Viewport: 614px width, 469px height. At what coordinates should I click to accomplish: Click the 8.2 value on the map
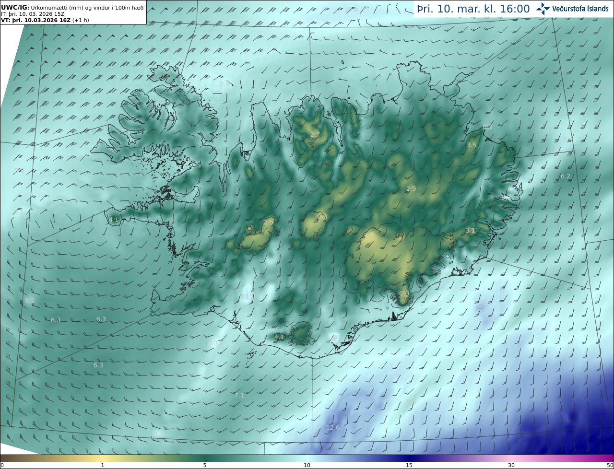point(30,301)
